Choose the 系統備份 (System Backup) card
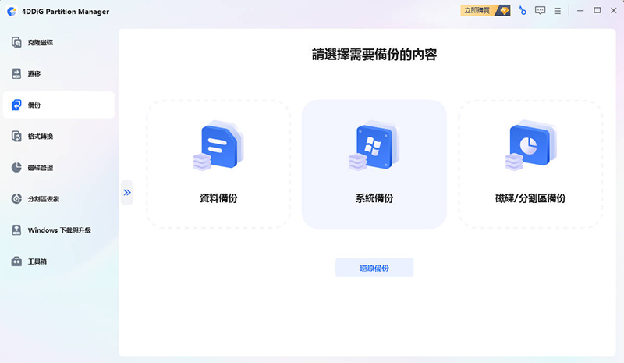 coord(374,164)
